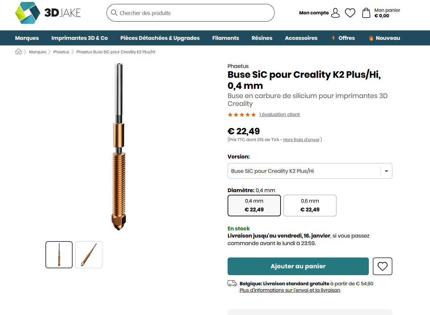Open 1 évaluation client link
The width and height of the screenshot is (430, 315).
(279, 114)
